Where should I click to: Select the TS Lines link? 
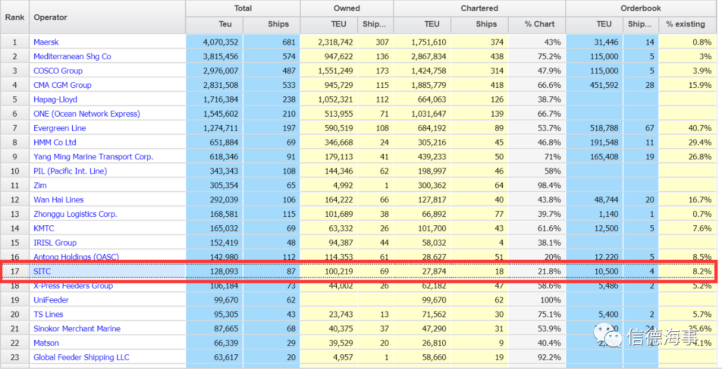tap(49, 314)
